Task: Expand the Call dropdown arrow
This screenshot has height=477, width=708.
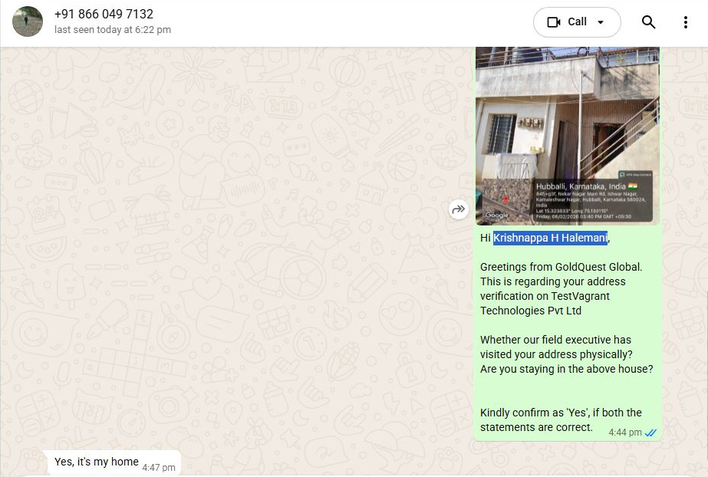Action: coord(601,22)
